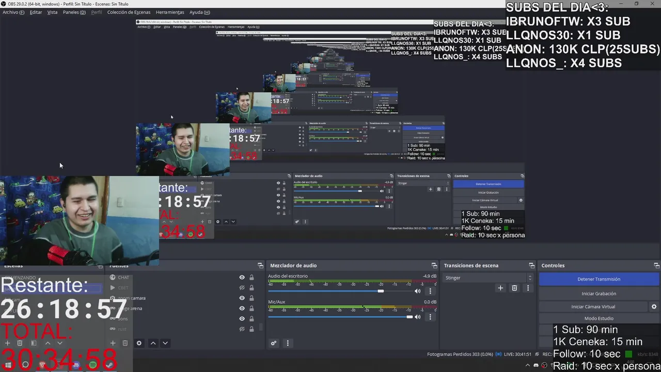Add a scene with the Escenas plus icon
The image size is (661, 372).
coord(7,343)
